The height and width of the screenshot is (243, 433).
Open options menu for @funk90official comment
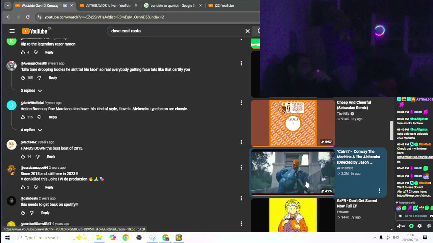click(x=241, y=103)
